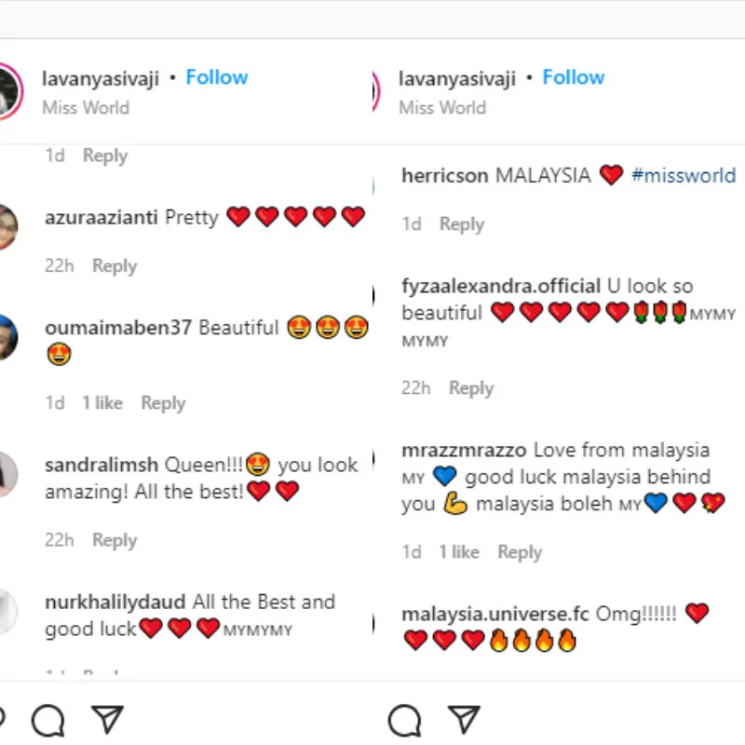This screenshot has width=745, height=745.
Task: Click the comment bubble icon in right panel
Action: [x=404, y=719]
